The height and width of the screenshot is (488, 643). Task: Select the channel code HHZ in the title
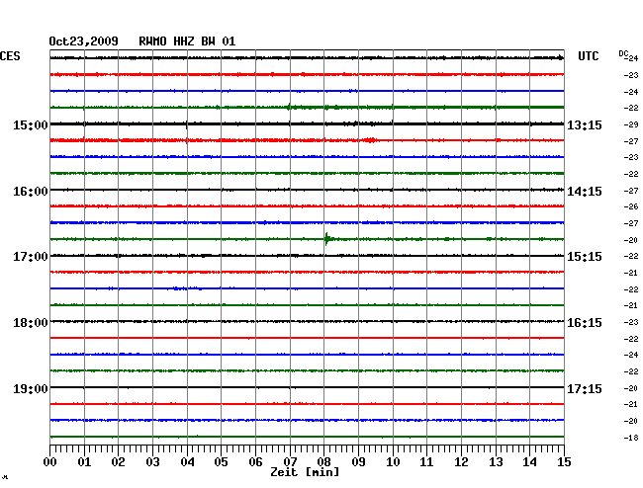tap(184, 41)
